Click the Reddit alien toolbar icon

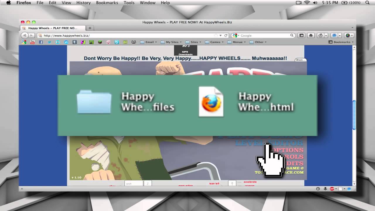click(321, 35)
